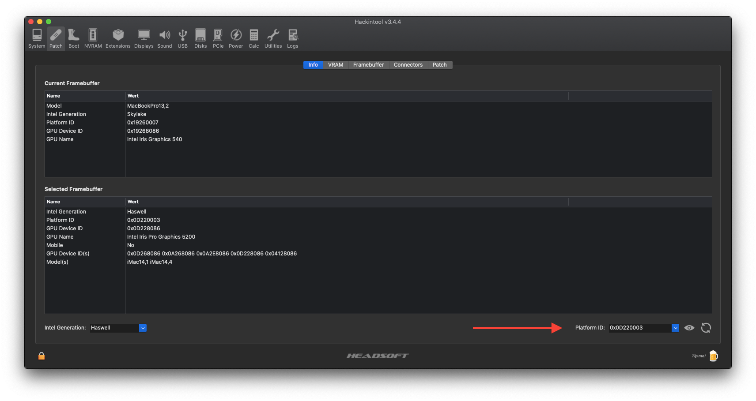Select the Model row MacBookPro13,2
Viewport: 756px width, 401px height.
click(x=378, y=106)
